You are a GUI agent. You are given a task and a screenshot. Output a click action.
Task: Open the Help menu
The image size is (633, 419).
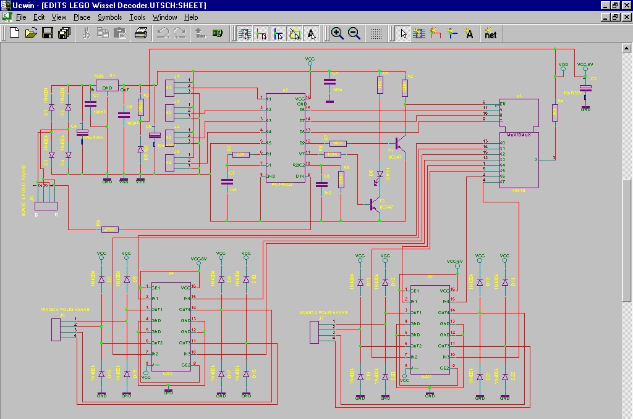191,17
